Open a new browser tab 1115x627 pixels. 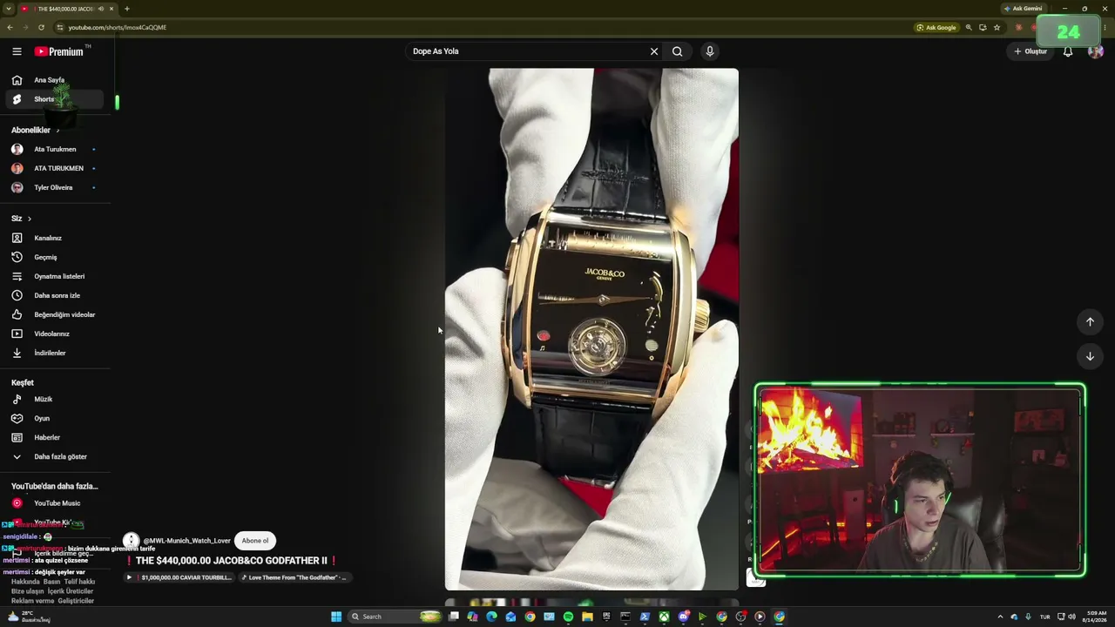pyautogui.click(x=126, y=9)
